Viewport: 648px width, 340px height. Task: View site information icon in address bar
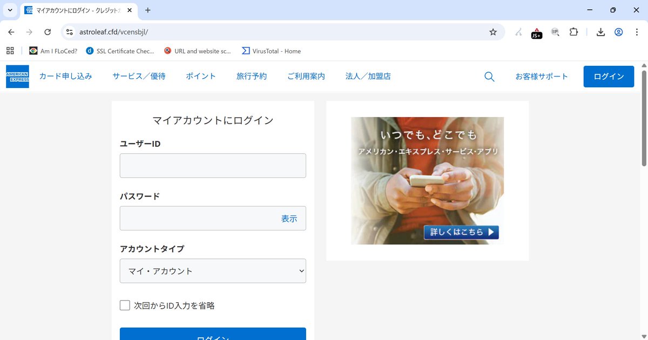[x=69, y=32]
